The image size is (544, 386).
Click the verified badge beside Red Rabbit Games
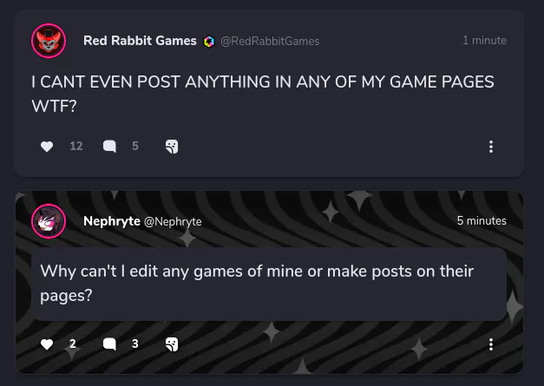209,41
